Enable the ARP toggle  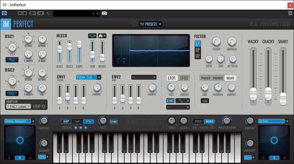[66, 121]
